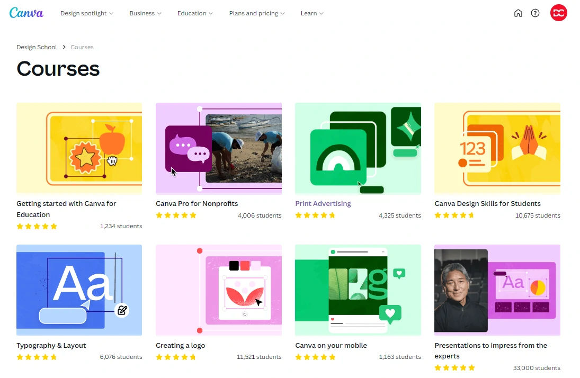Open the Plans and pricing dropdown

(257, 13)
